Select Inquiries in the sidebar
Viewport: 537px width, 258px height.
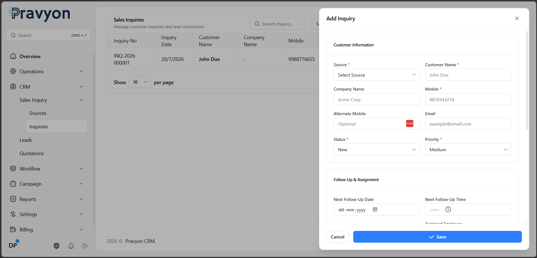click(x=56, y=126)
